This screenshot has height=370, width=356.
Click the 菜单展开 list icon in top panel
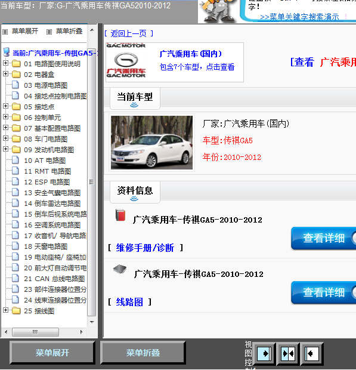point(5,32)
